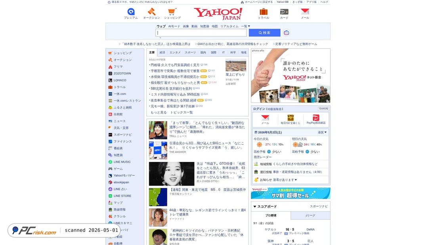Switch to the エンタメ news tab
Viewport: 436px width, 245px height.
pos(175,53)
